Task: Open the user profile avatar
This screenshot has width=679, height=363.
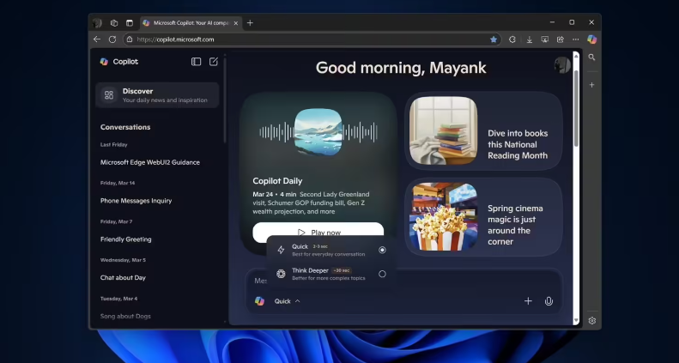Action: pyautogui.click(x=561, y=65)
